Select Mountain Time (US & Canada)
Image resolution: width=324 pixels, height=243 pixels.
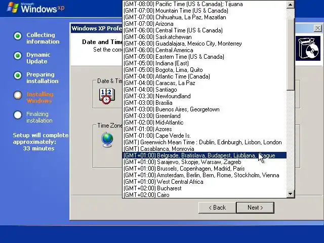pyautogui.click(x=205, y=11)
